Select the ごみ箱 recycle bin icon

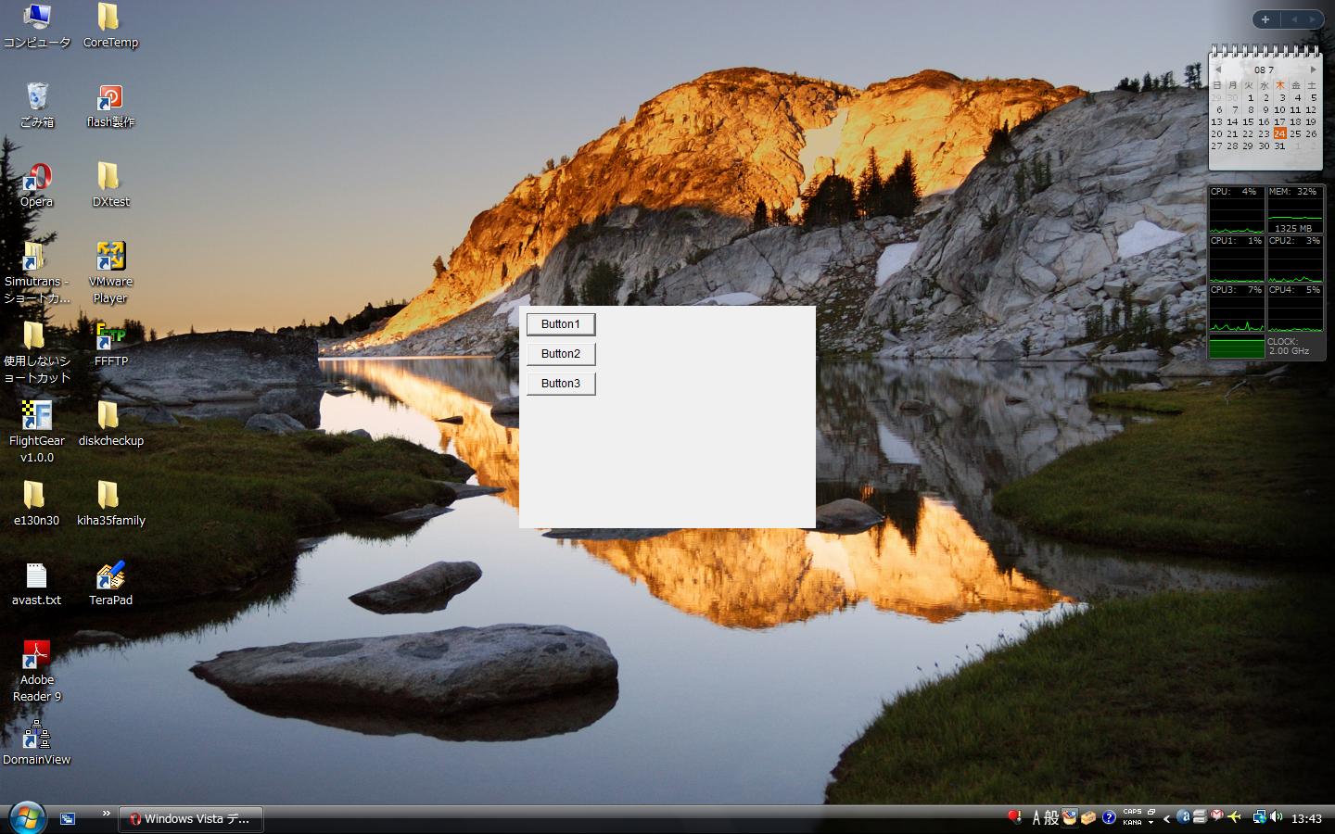click(37, 106)
